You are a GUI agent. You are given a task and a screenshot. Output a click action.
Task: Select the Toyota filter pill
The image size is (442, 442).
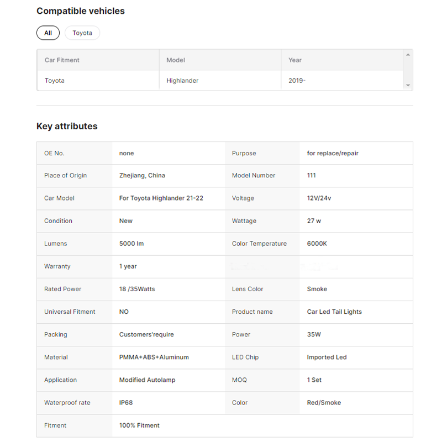pyautogui.click(x=82, y=33)
